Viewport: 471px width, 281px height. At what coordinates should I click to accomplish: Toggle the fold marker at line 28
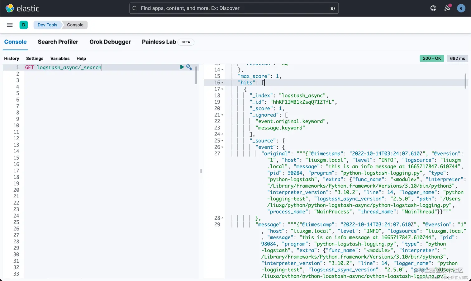click(222, 218)
